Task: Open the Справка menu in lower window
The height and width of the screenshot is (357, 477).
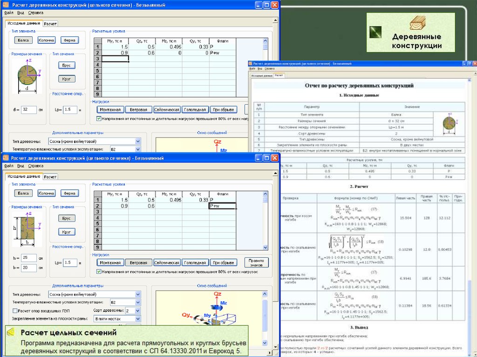Action: pyautogui.click(x=35, y=166)
